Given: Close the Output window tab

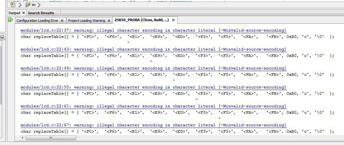Looking at the screenshot, I should click(23, 13).
